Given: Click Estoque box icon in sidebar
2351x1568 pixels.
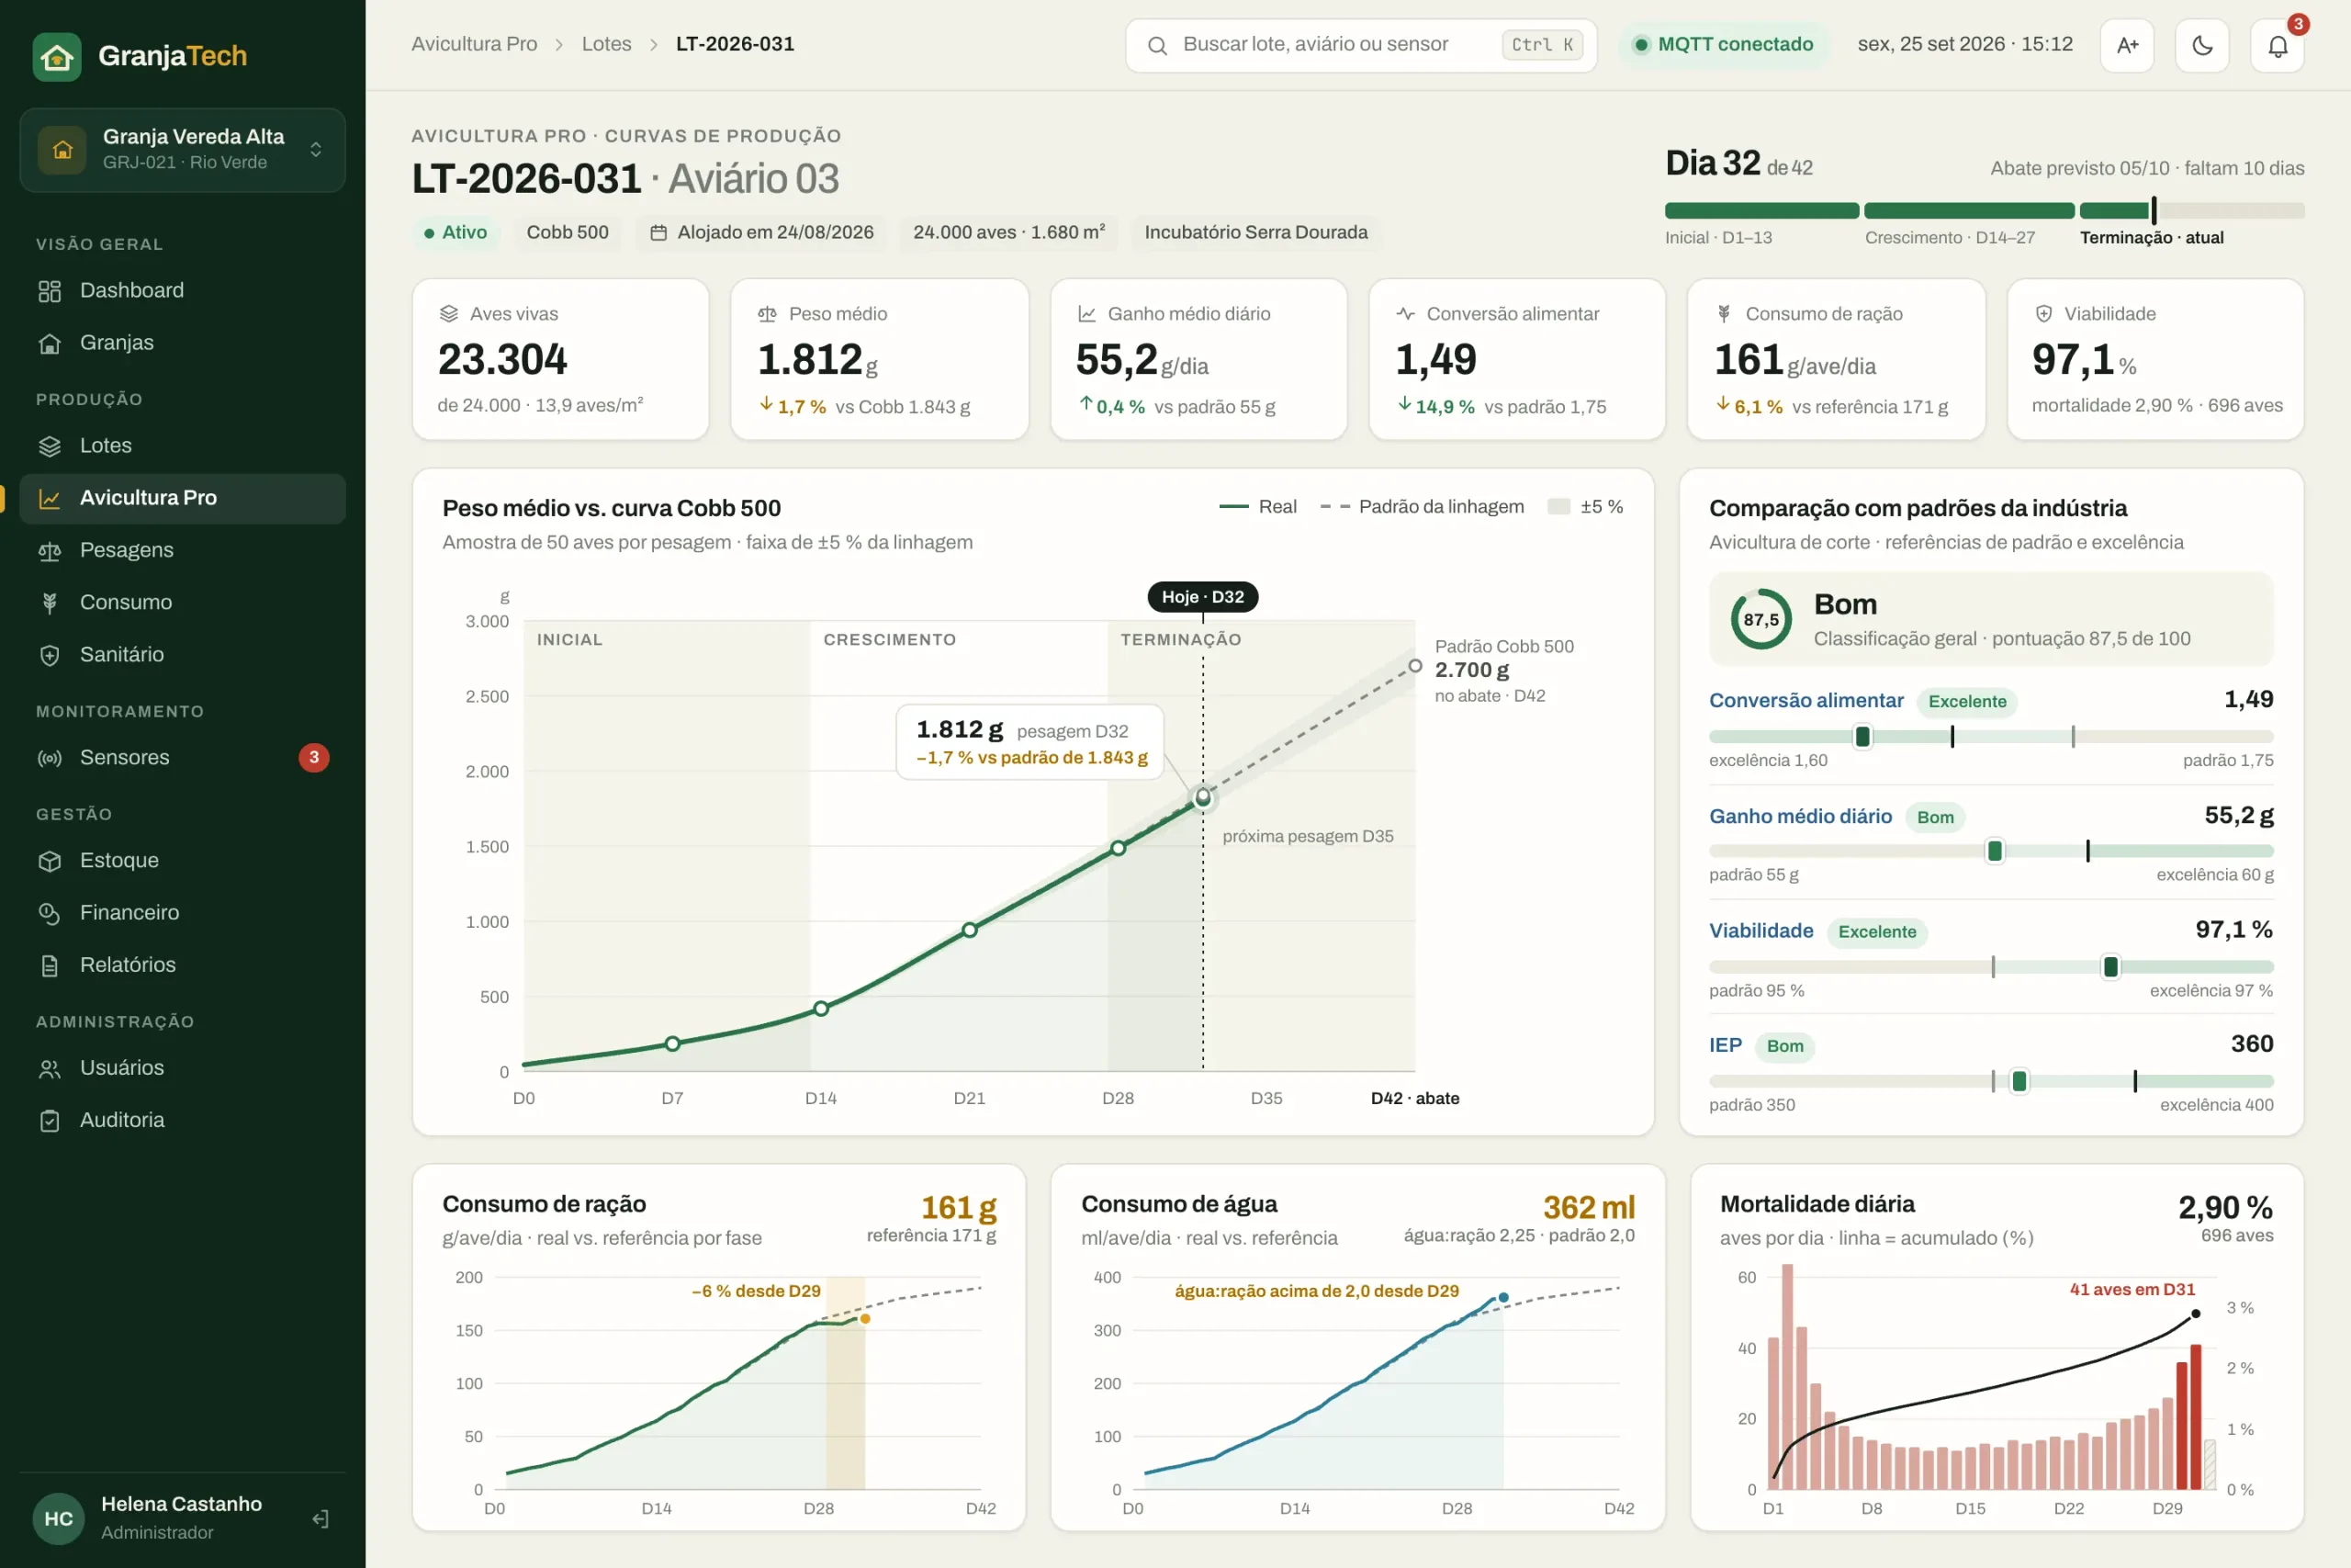Looking at the screenshot, I should [49, 861].
